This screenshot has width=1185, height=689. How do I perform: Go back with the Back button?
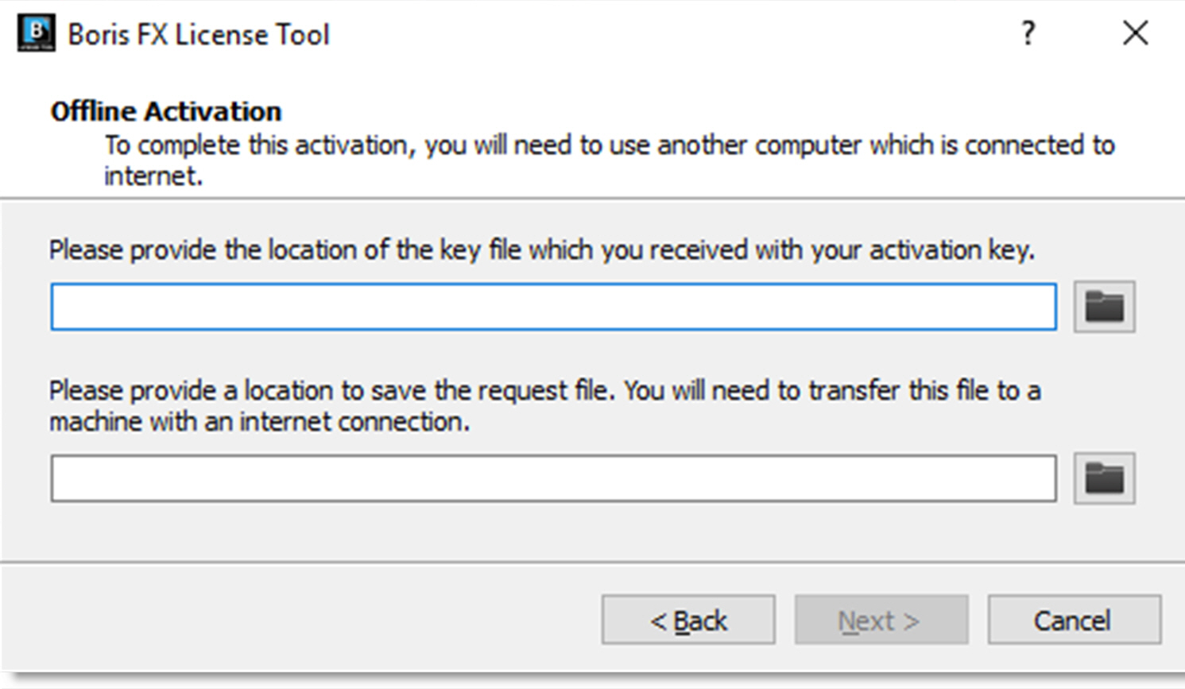coord(688,620)
